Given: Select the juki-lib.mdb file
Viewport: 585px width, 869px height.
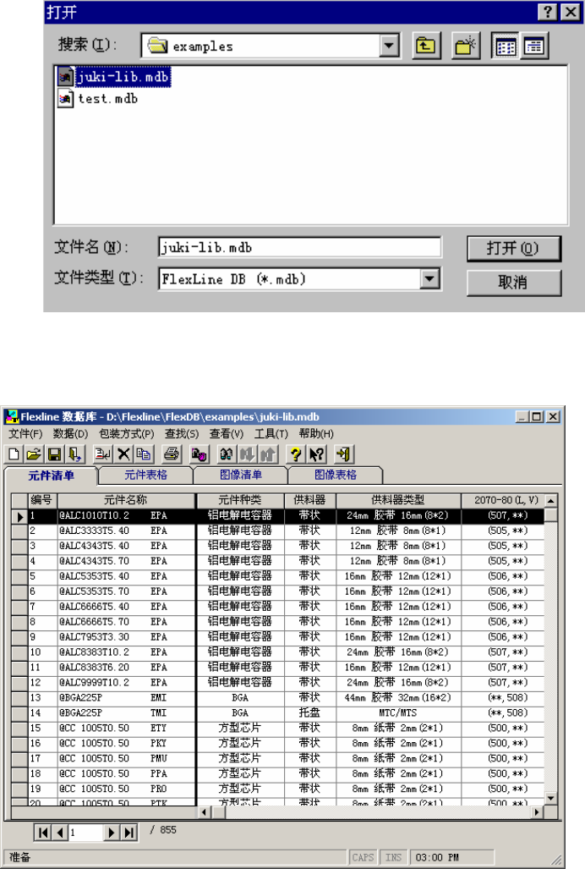Looking at the screenshot, I should [x=114, y=76].
